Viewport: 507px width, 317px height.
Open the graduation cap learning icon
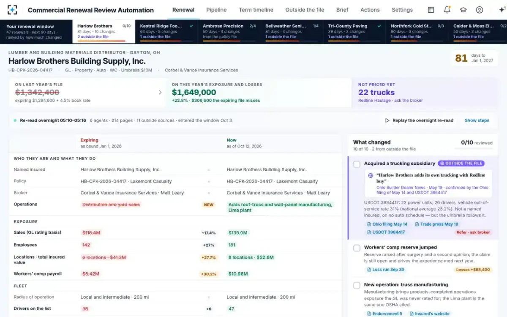point(463,10)
